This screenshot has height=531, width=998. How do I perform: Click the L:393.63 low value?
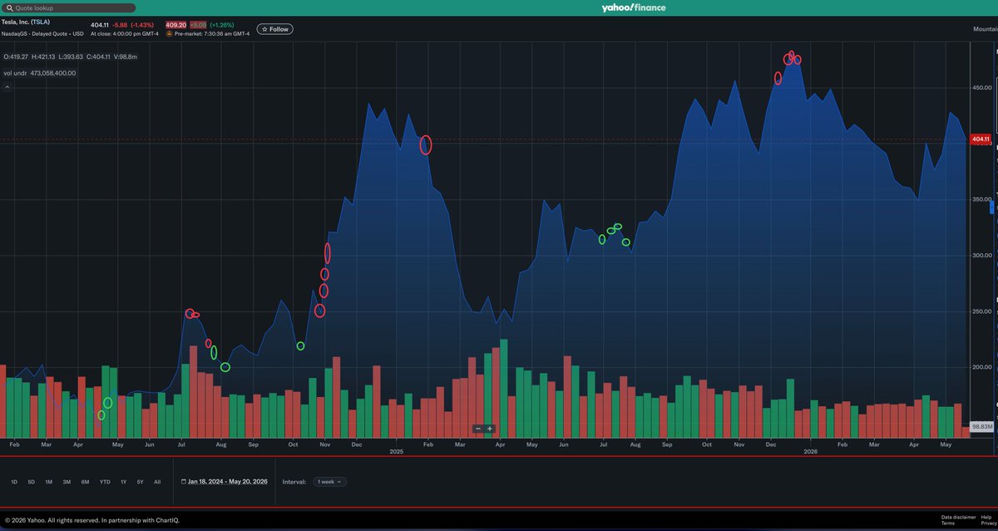click(71, 57)
